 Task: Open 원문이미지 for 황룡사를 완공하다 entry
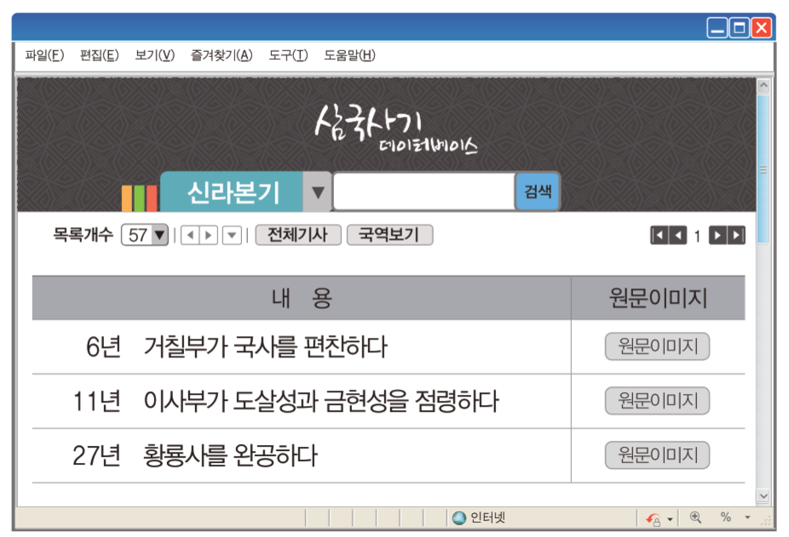(x=657, y=454)
